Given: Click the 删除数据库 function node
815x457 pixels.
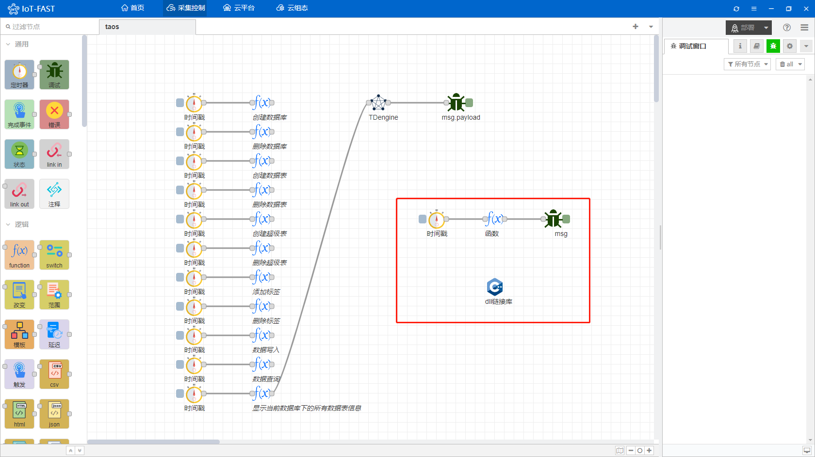Looking at the screenshot, I should pyautogui.click(x=262, y=132).
